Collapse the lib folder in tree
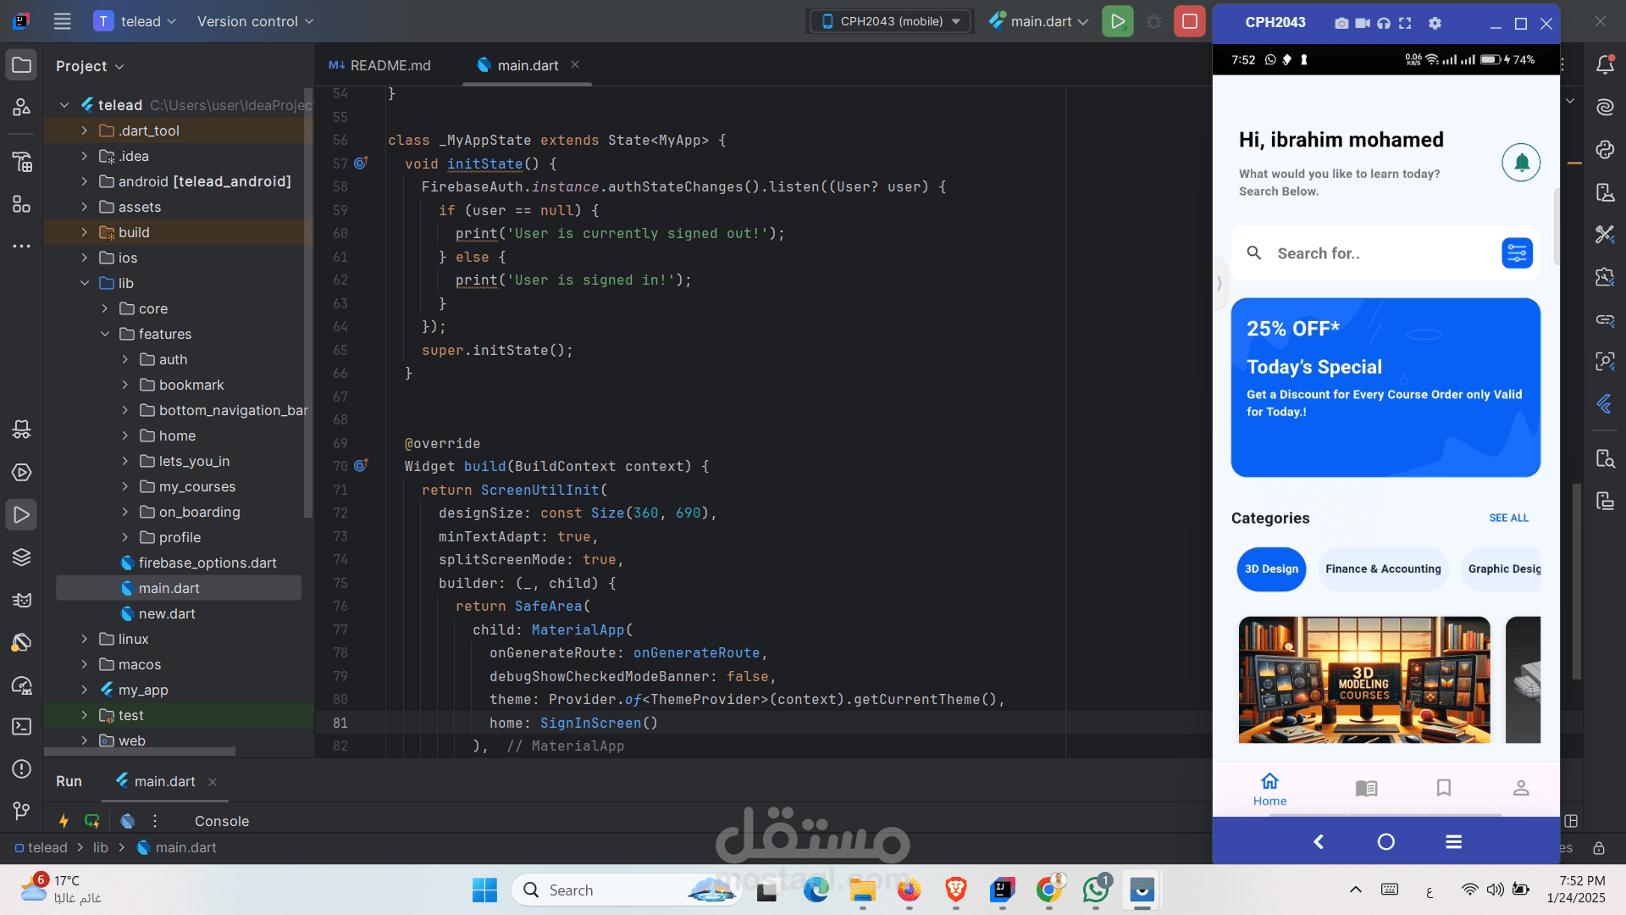Image resolution: width=1626 pixels, height=915 pixels. (85, 283)
